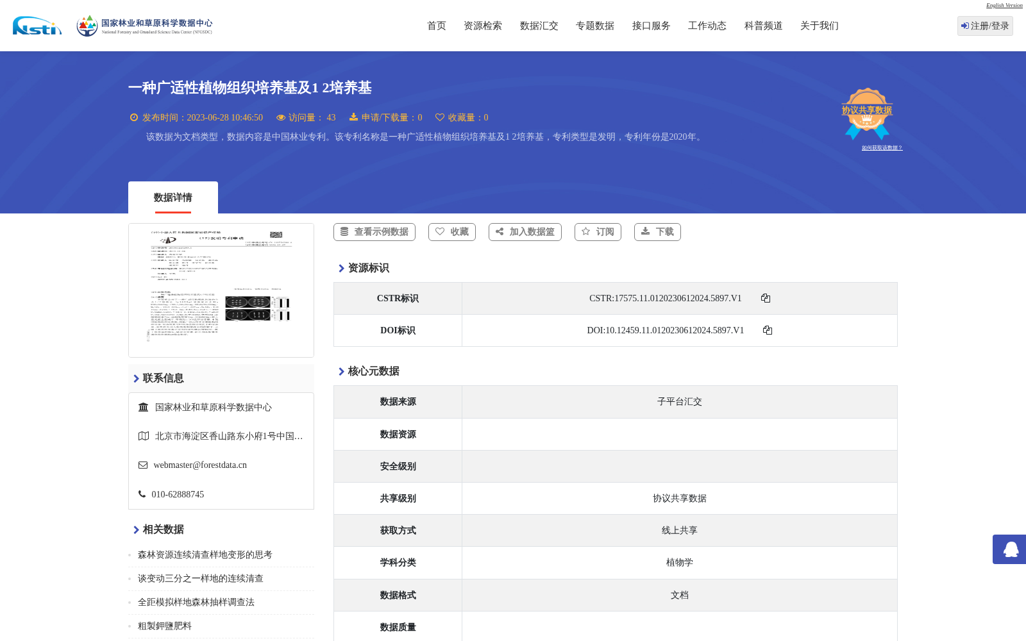Click the heart icon beside 收藏量
Screen dimensions: 1026x641
[440, 117]
